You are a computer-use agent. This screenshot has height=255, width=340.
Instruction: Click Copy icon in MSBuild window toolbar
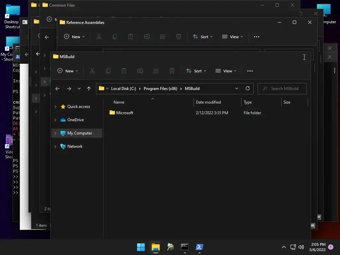coord(108,71)
